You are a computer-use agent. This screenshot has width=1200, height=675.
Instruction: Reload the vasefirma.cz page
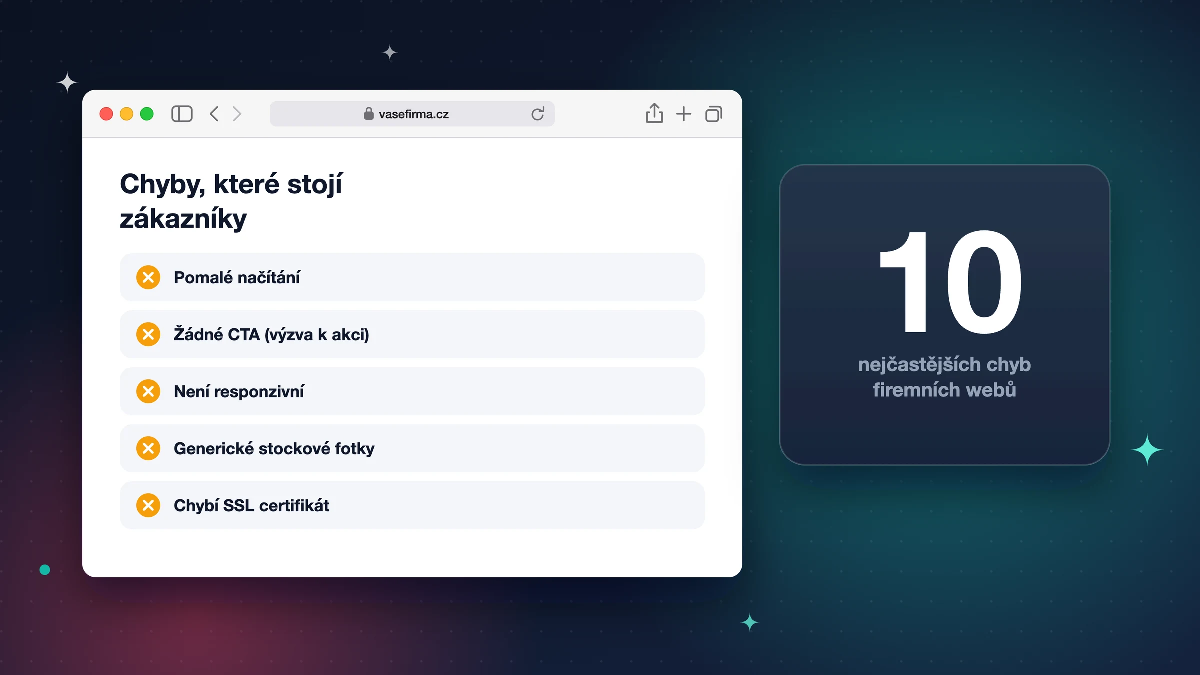538,114
